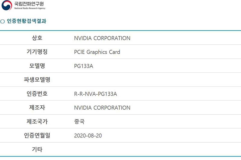Click the 제조자 row label
The image size is (241, 160).
[37, 107]
